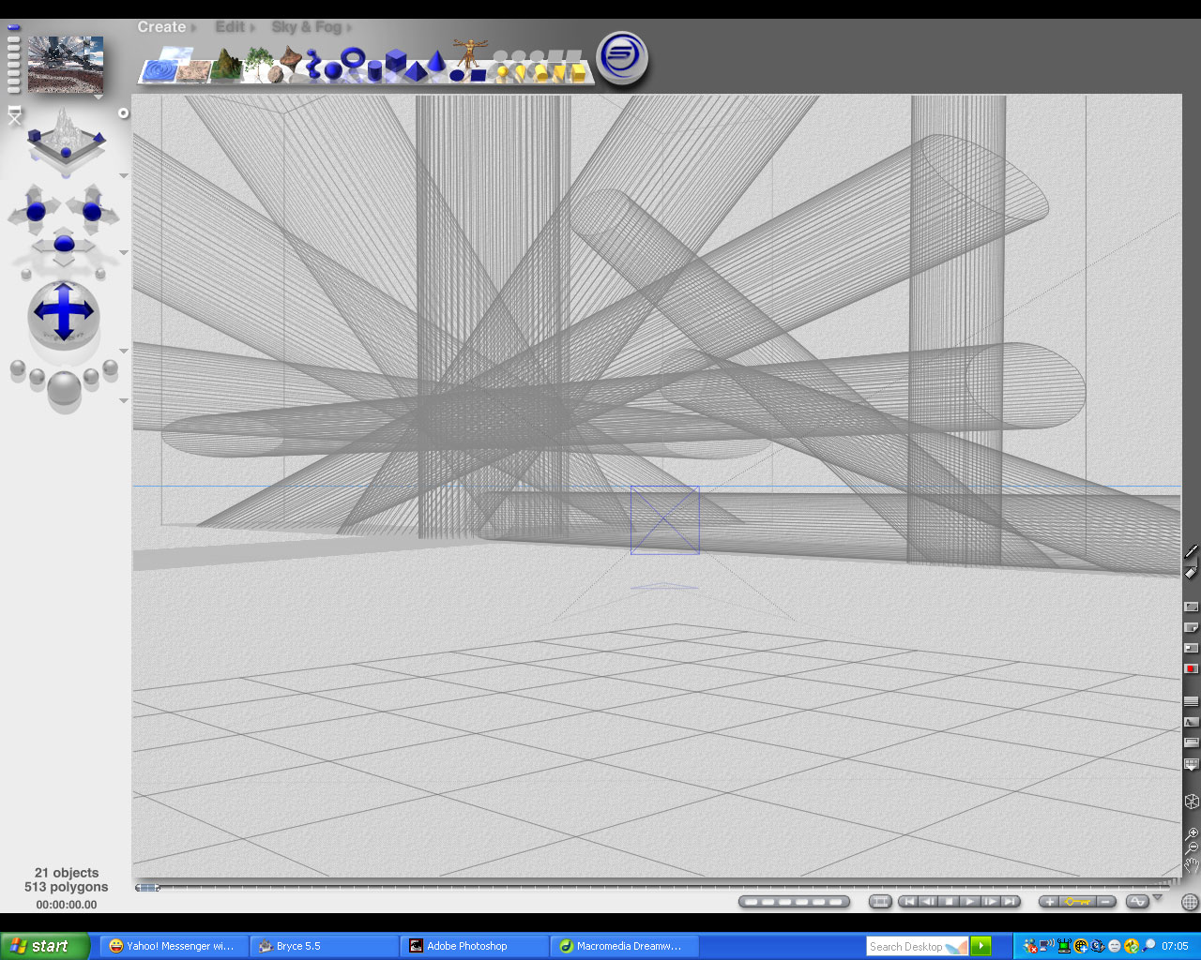Insert a blue torus primitive
The image size is (1201, 960).
(x=353, y=59)
